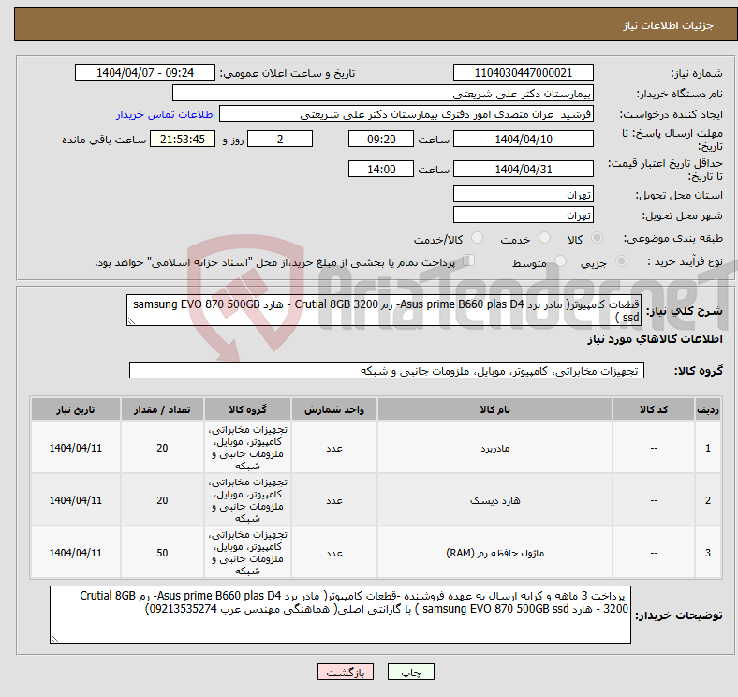
Task: Click the unit عدد in the مادربرد row
Action: pos(334,448)
